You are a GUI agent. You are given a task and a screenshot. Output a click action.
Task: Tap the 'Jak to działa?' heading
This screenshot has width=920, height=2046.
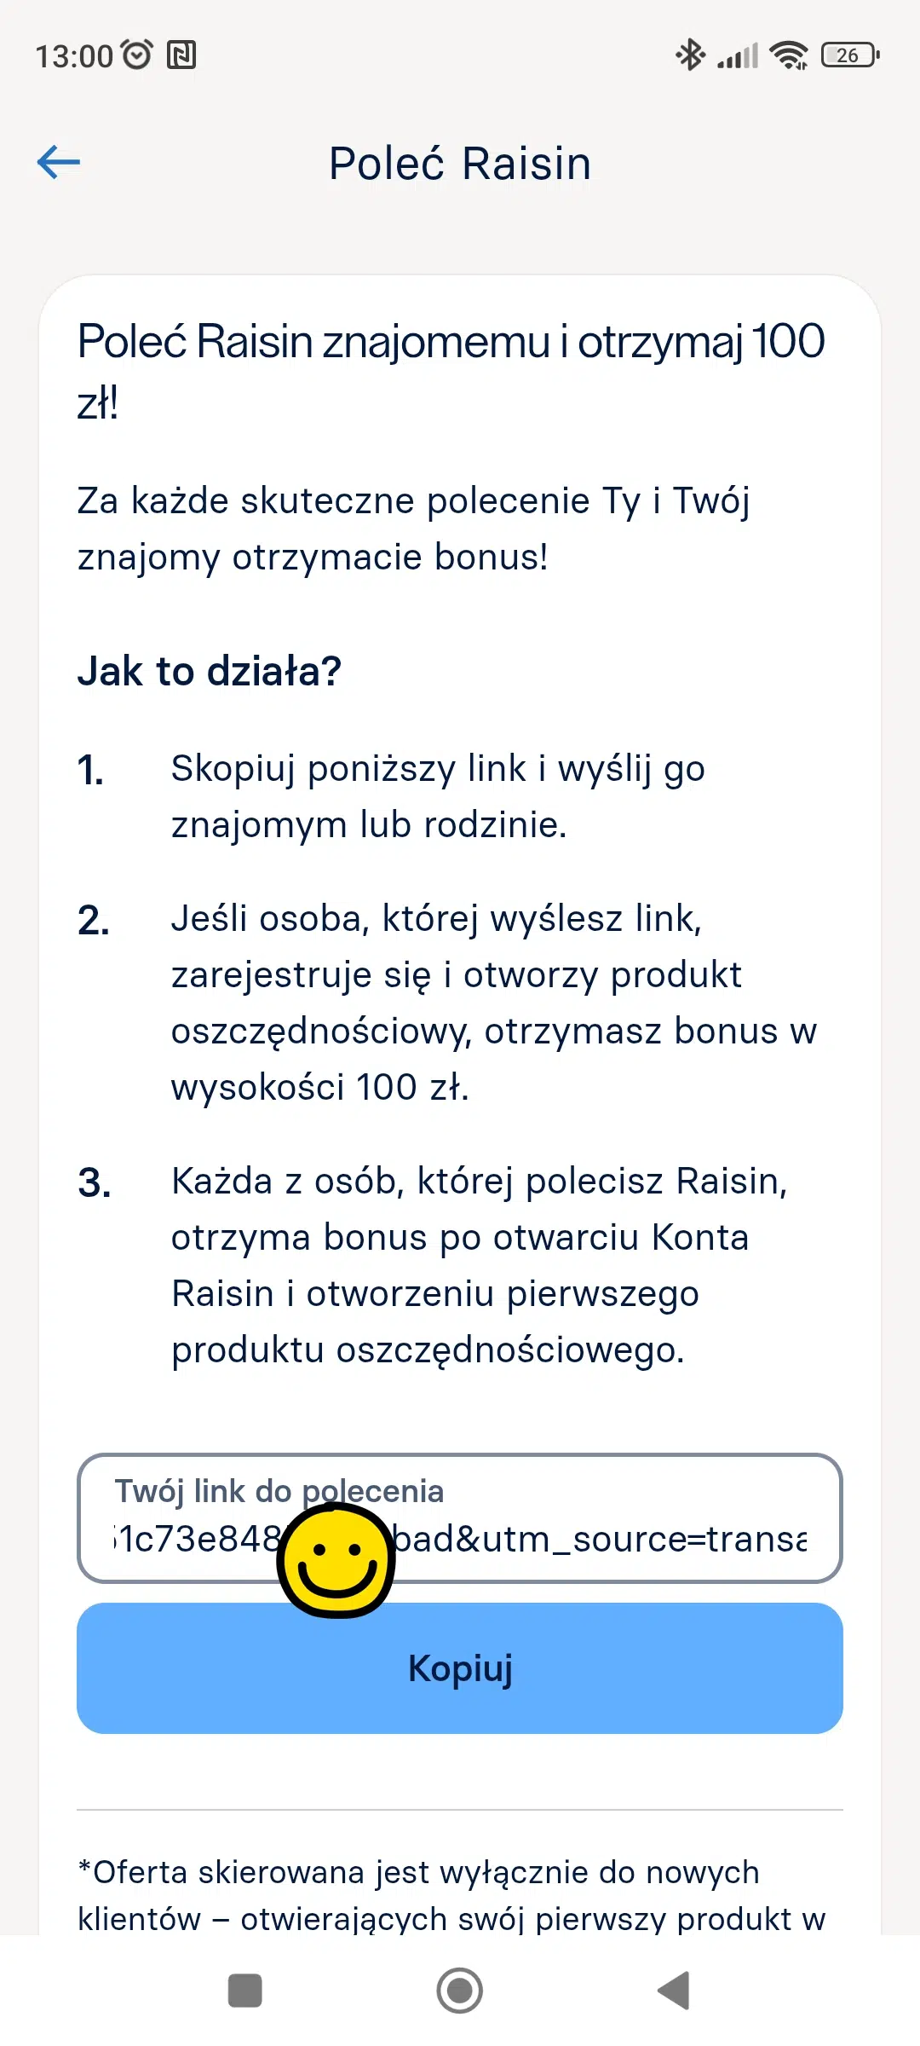(210, 671)
